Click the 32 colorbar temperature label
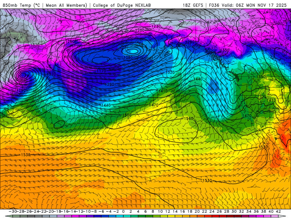This screenshot has height=218, width=291. [x=241, y=211]
